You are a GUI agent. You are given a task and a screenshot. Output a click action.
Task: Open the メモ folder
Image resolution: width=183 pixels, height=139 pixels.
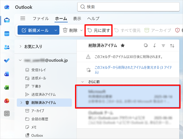31,127
